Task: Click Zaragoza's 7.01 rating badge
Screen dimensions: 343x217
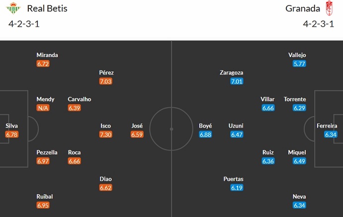Action: [237, 81]
